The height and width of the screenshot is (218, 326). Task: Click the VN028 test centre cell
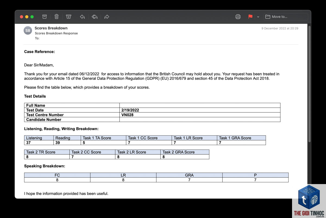coord(200,115)
